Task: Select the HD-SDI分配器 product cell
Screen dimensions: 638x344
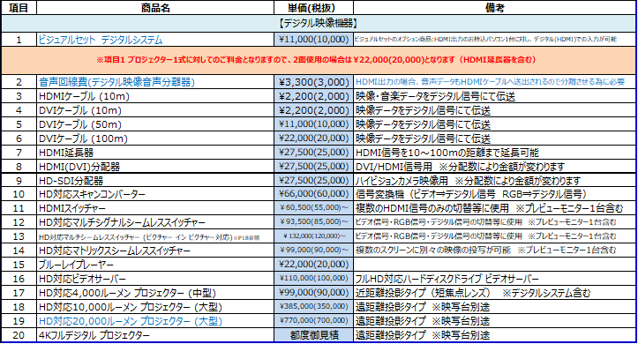Action: click(155, 181)
